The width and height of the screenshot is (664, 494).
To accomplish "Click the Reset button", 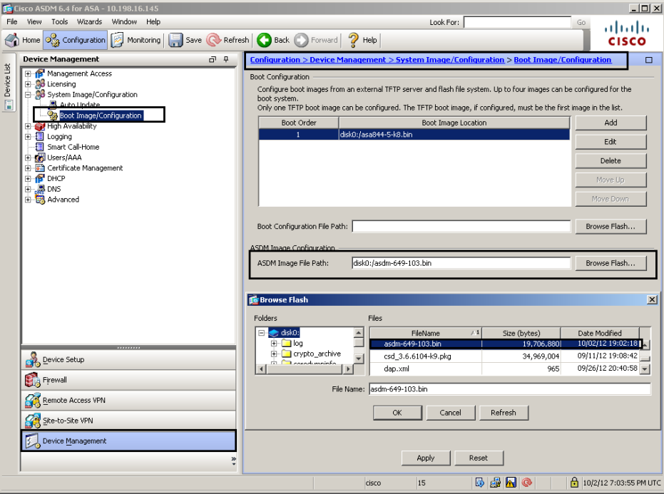I will 479,458.
